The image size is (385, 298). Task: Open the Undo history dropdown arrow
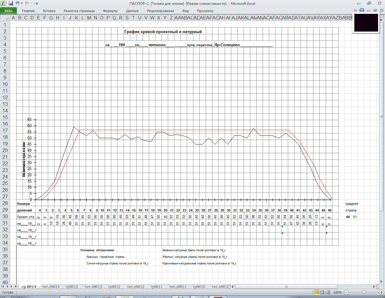[x=22, y=4]
